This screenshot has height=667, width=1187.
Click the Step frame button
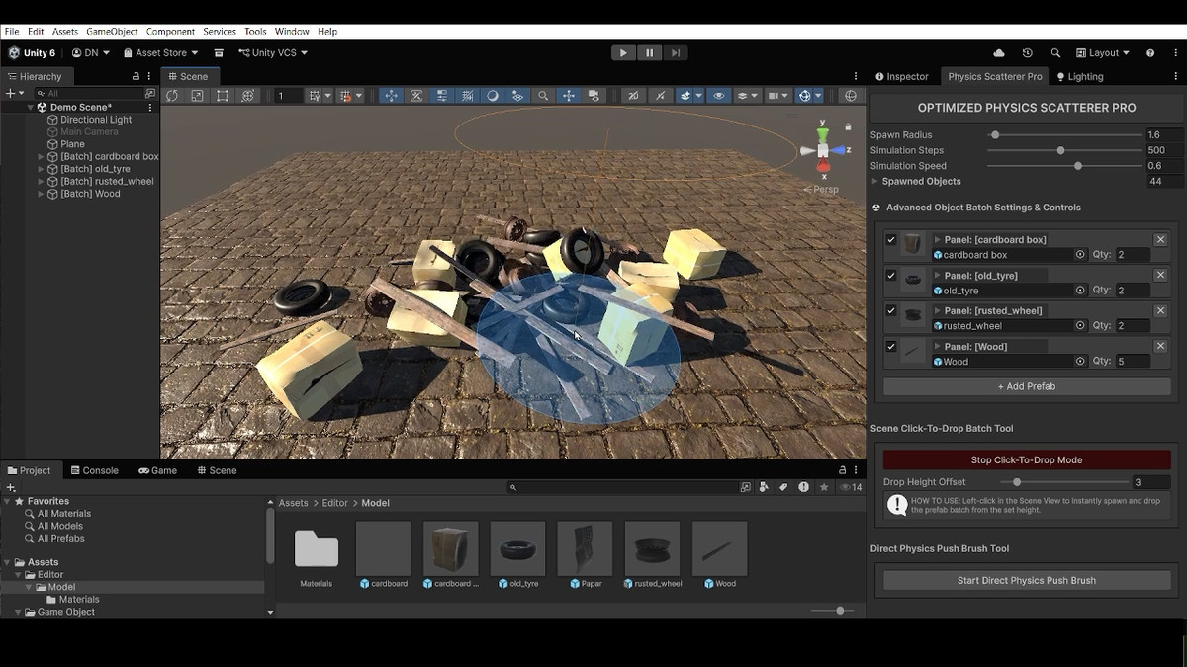[x=676, y=53]
